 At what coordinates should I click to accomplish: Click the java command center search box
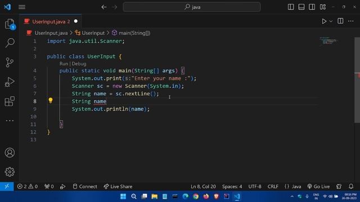point(192,7)
